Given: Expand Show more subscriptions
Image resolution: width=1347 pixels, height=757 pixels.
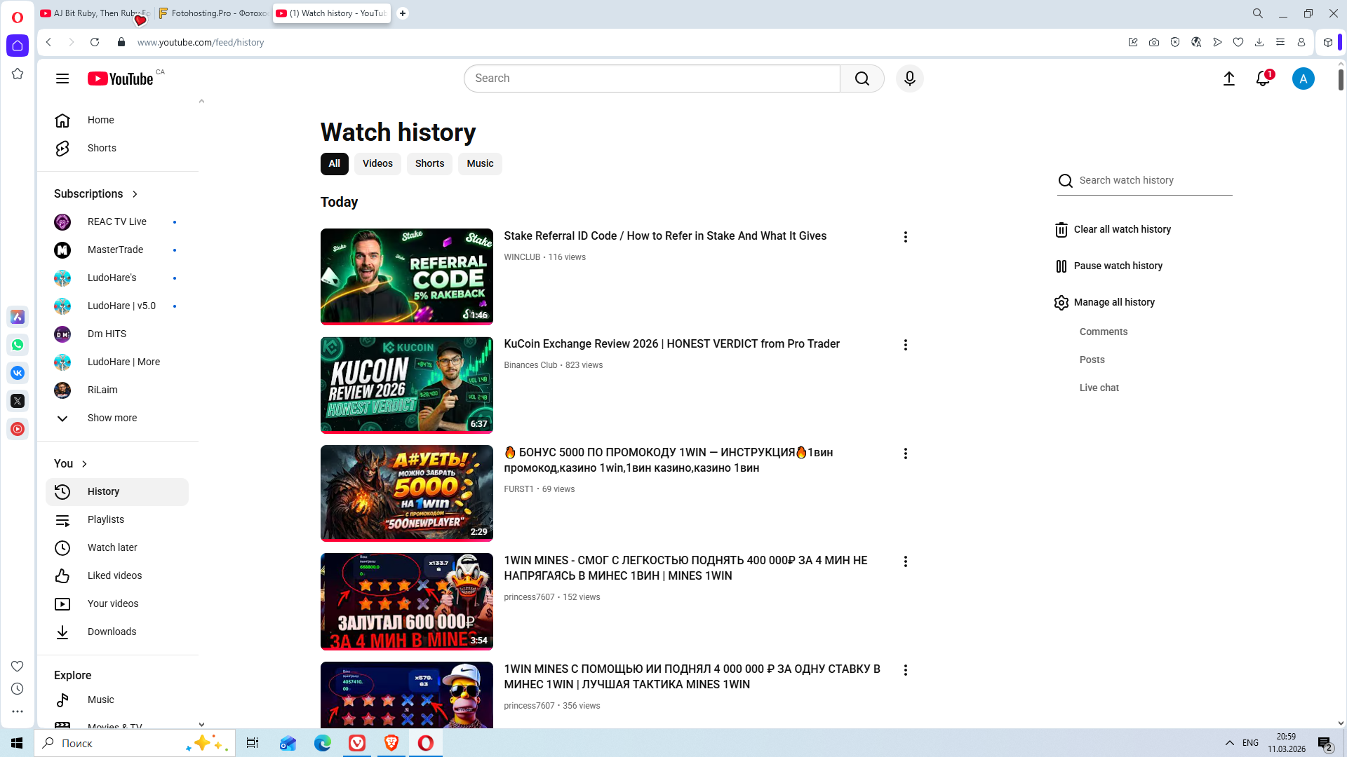Looking at the screenshot, I should [112, 418].
